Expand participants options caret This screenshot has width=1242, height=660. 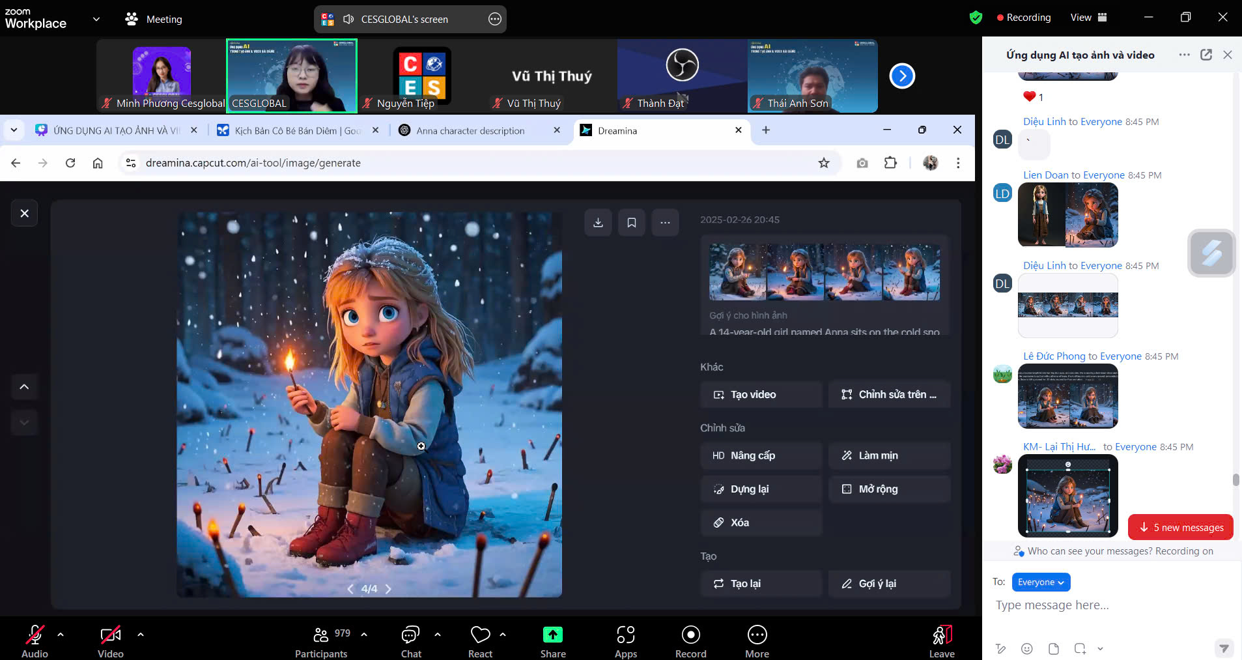(x=364, y=634)
